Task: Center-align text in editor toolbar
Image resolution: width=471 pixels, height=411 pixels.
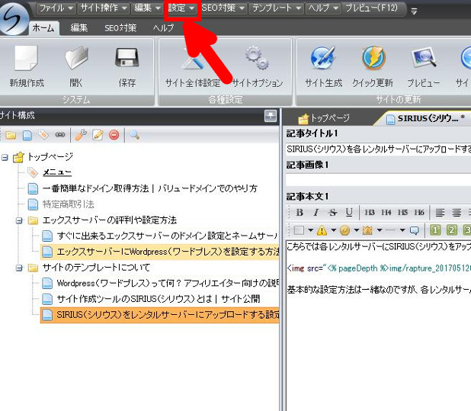Action: click(x=457, y=213)
